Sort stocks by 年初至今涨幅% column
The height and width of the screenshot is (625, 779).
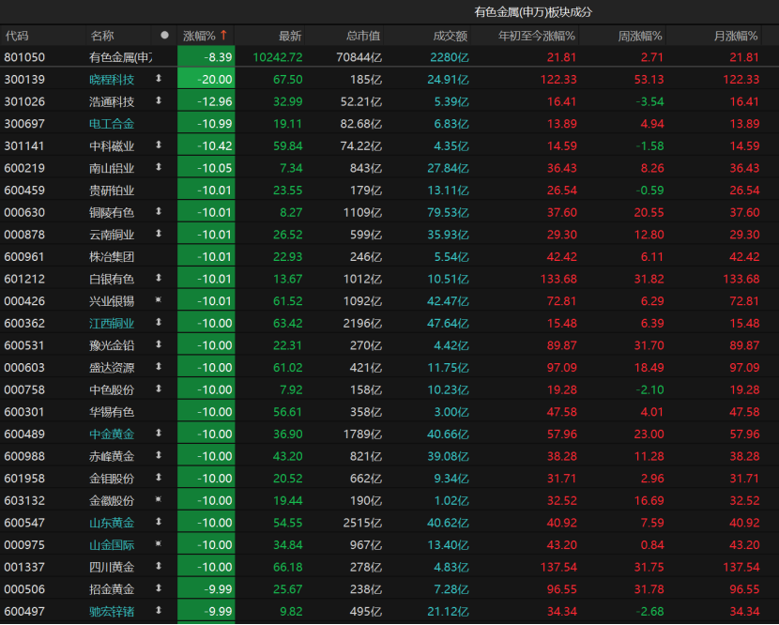tap(536, 35)
